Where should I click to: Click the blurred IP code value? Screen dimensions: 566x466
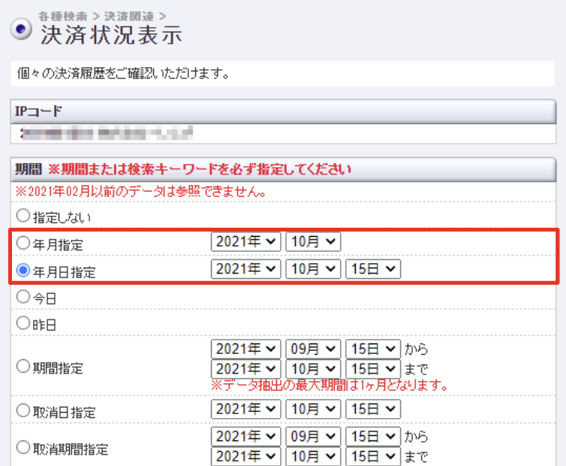click(107, 133)
